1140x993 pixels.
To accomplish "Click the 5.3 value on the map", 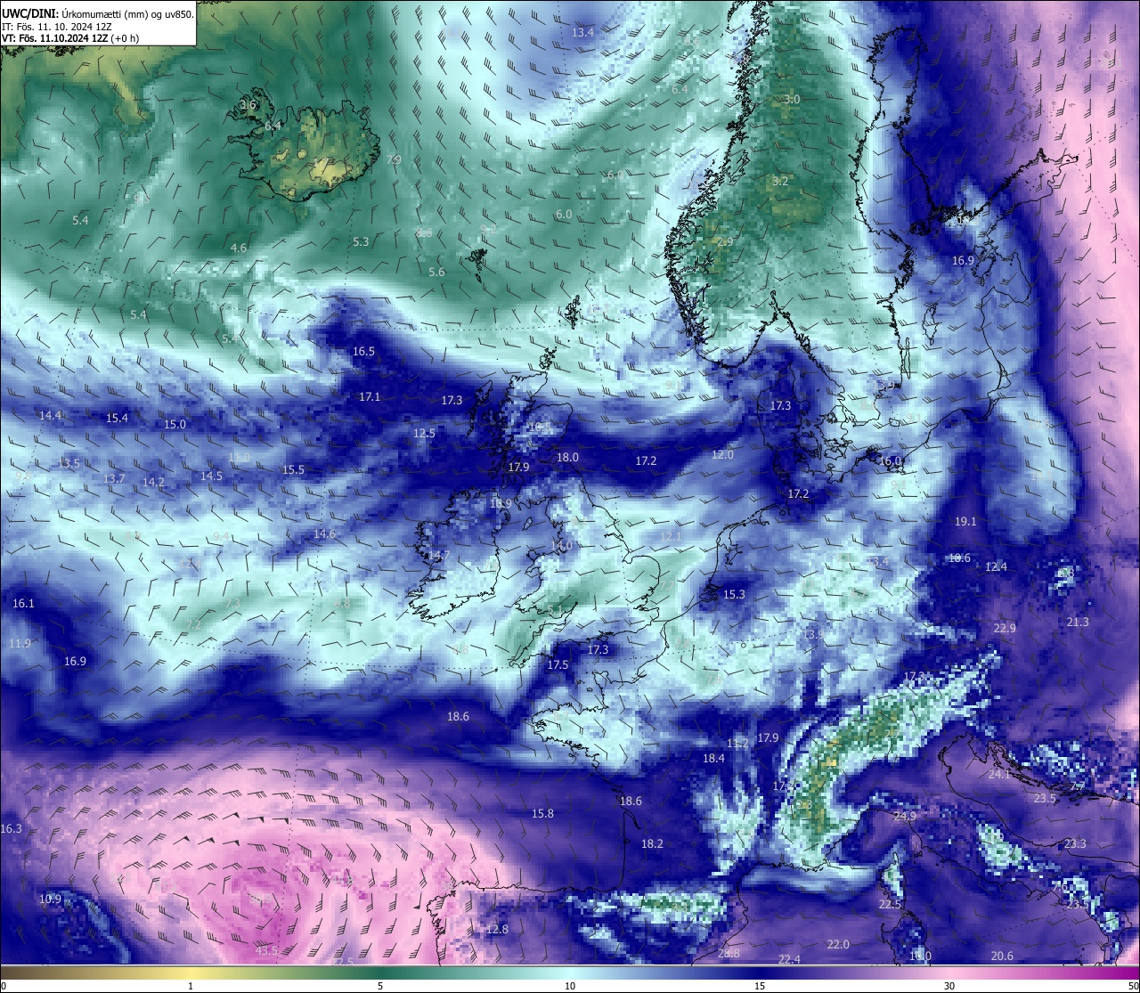I will (x=361, y=241).
